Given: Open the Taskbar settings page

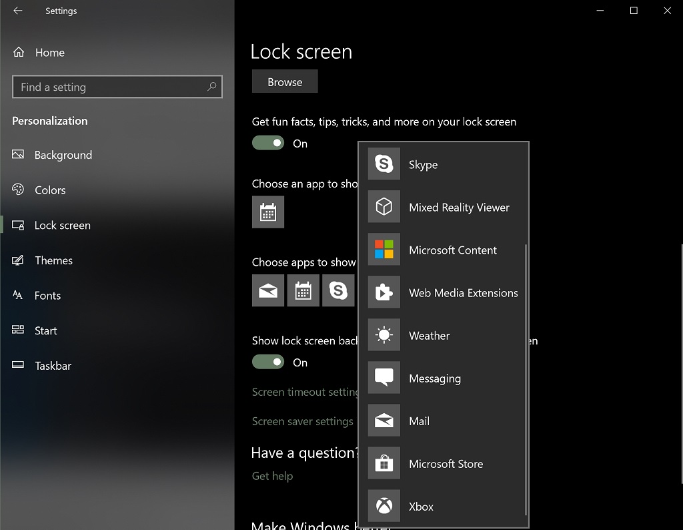Looking at the screenshot, I should pos(117,365).
